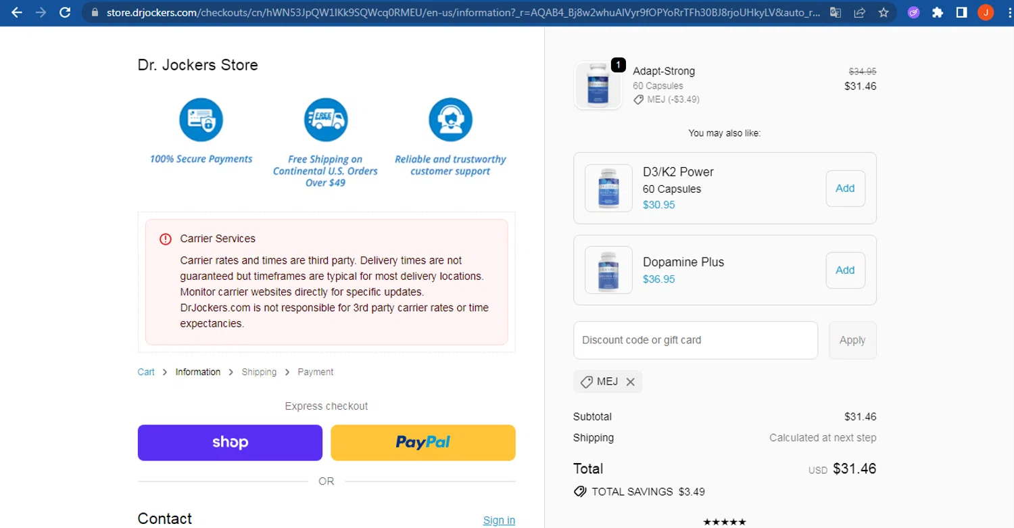The height and width of the screenshot is (528, 1014).
Task: Click the Dr. Jockers Store title
Action: pos(197,65)
